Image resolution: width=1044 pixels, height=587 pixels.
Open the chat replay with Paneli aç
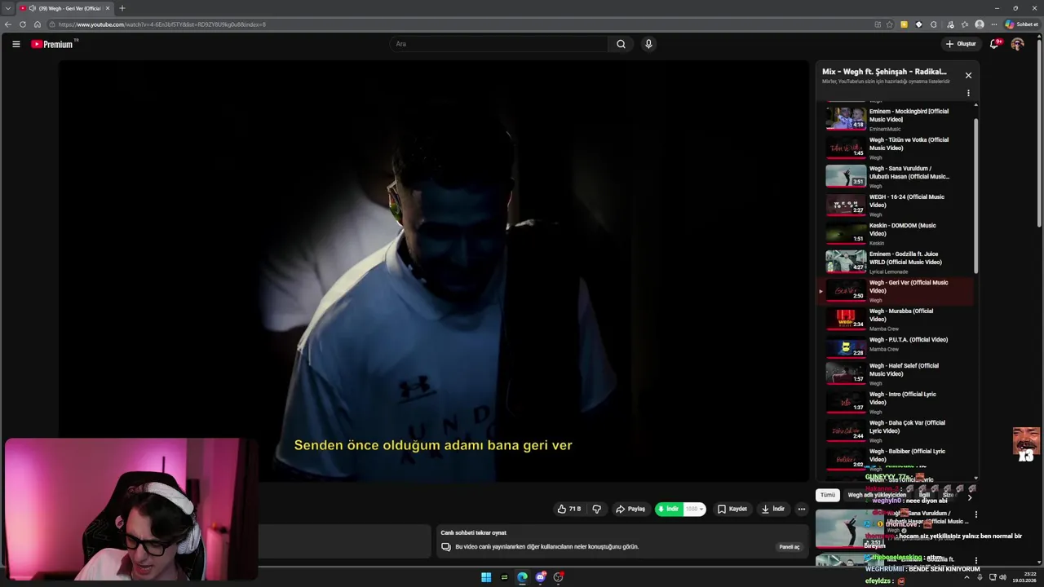pos(790,547)
